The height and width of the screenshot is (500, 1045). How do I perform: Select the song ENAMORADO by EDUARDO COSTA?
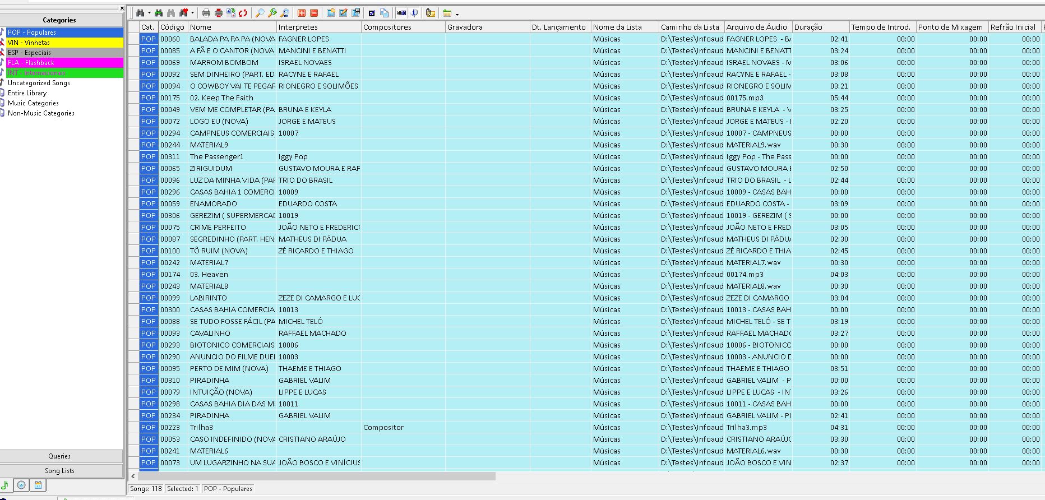click(586, 203)
